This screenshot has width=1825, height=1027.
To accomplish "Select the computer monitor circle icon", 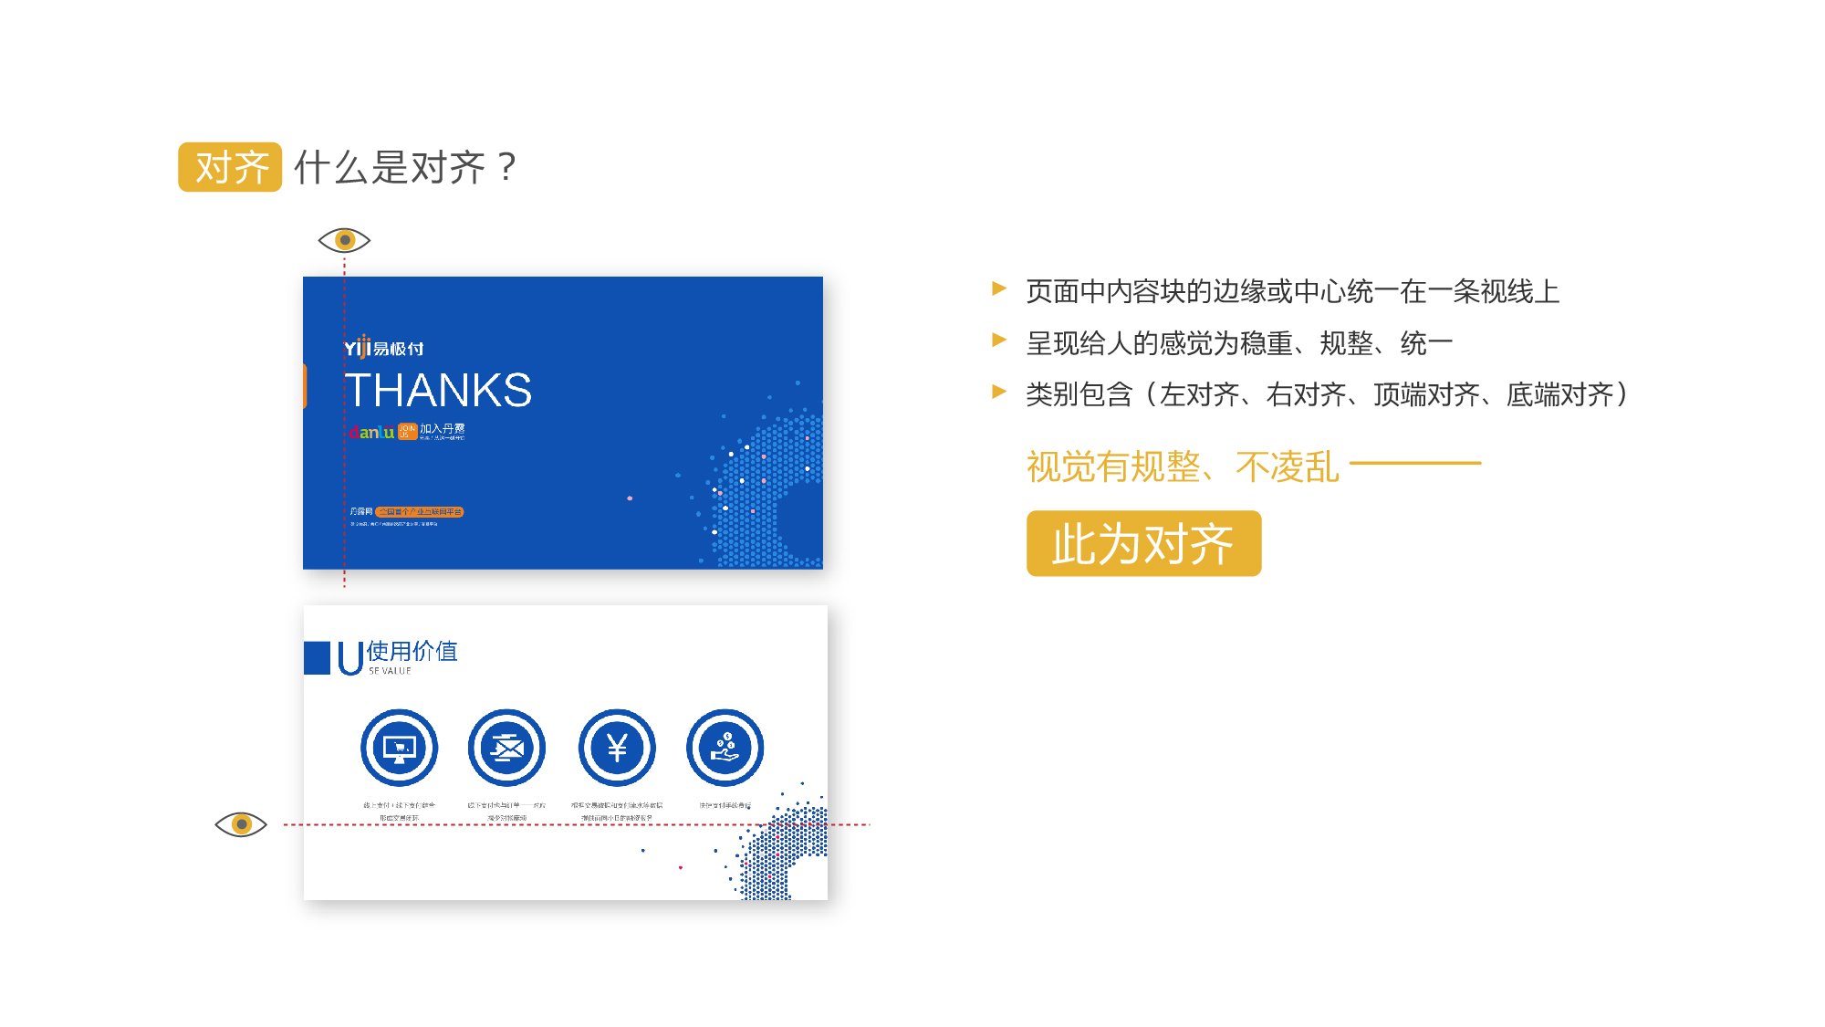I will 399,748.
